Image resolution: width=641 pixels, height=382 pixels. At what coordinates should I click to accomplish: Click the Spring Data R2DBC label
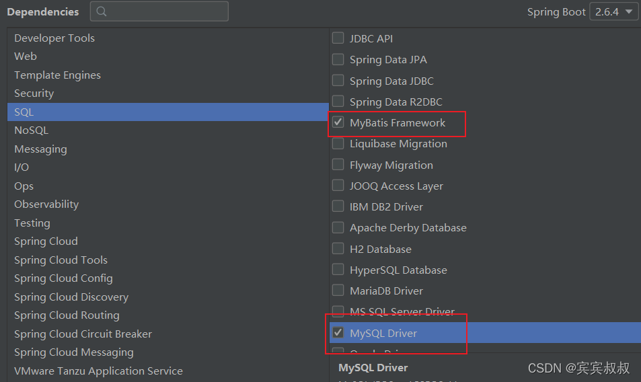(396, 102)
